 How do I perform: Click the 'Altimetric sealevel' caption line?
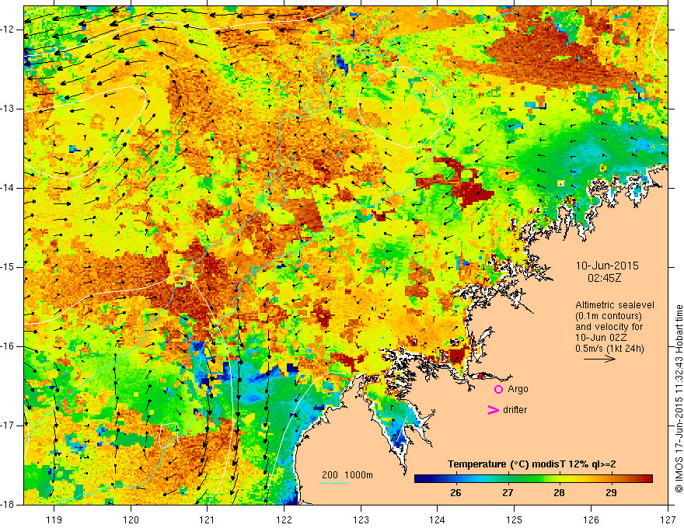pos(615,305)
